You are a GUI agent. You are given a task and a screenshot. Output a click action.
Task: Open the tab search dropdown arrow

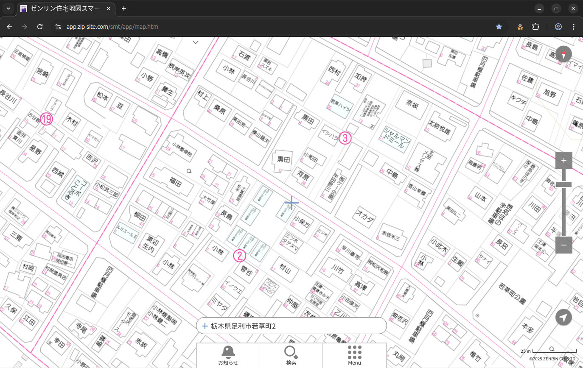pyautogui.click(x=8, y=8)
